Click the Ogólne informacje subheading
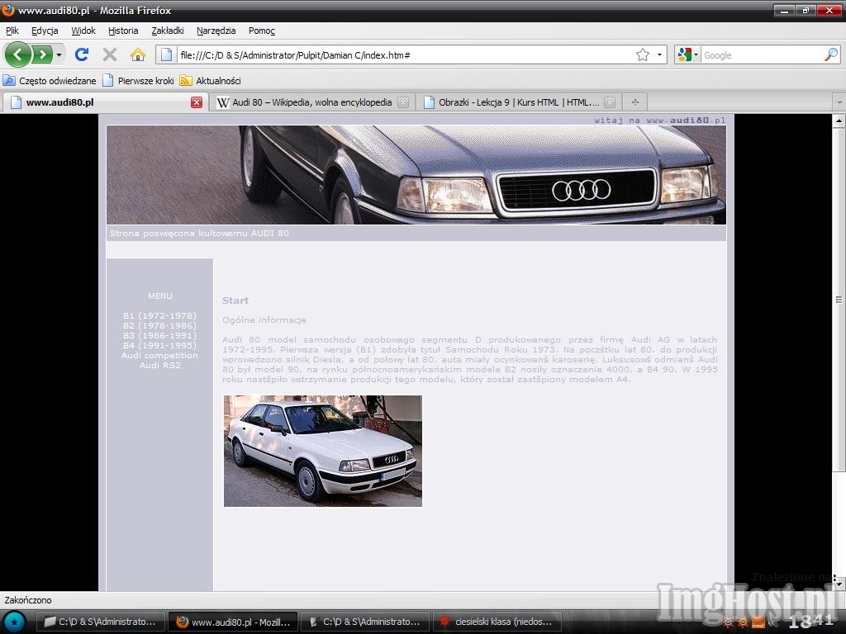846x634 pixels. pos(264,319)
